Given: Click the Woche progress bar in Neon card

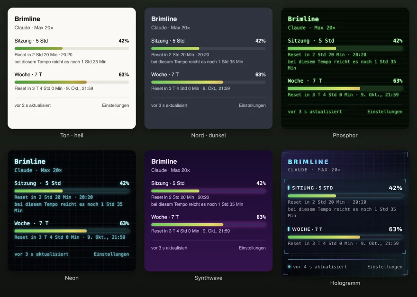Looking at the screenshot, I should [x=72, y=231].
